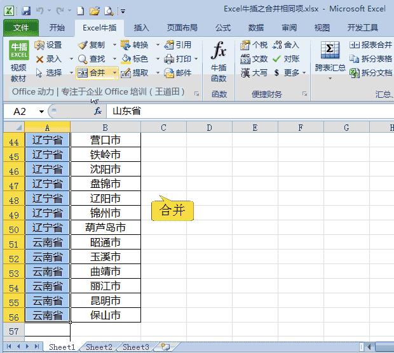Click the 拆分表格 tool
This screenshot has width=394, height=353.
click(x=370, y=59)
